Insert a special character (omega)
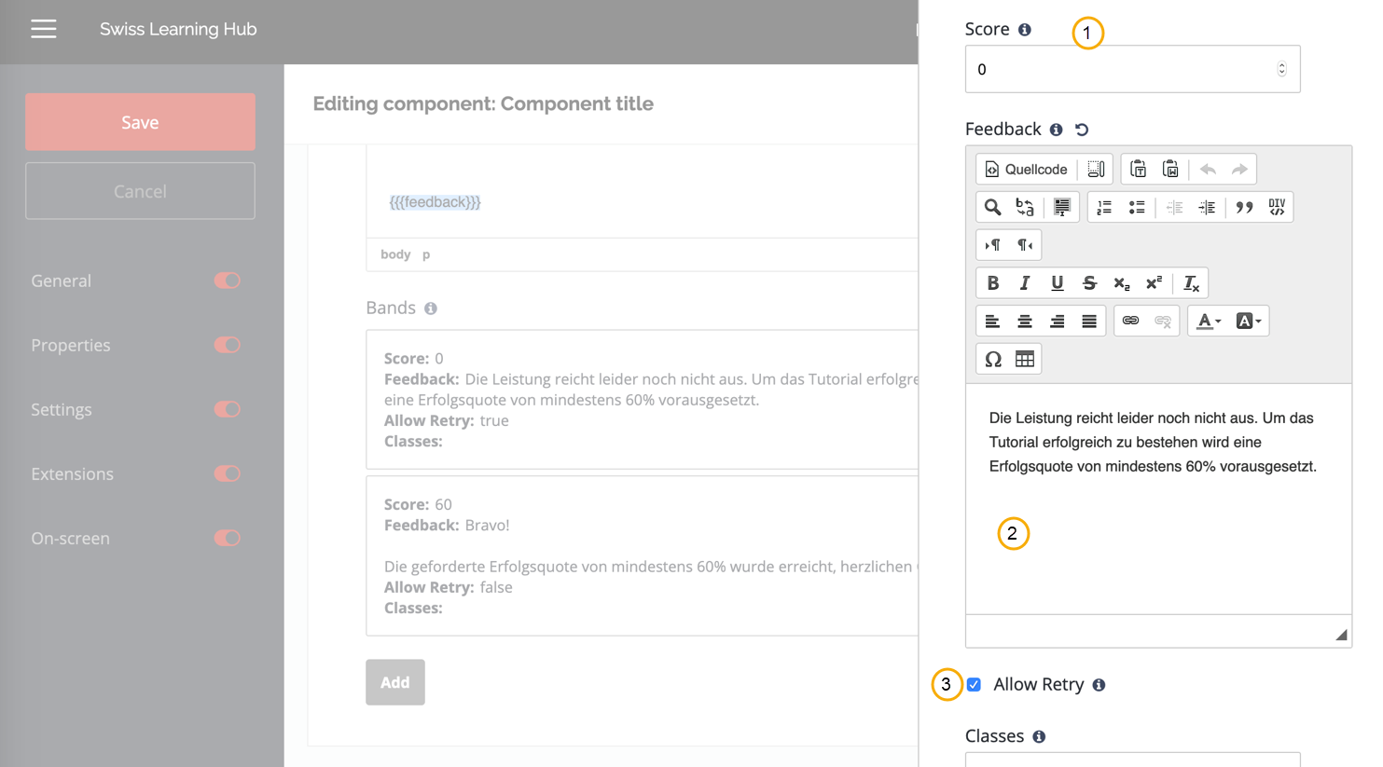 (992, 359)
